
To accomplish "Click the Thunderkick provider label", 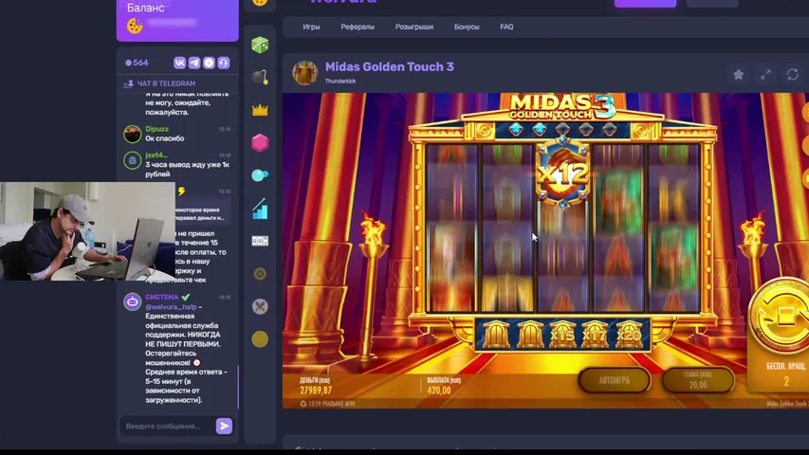I will [340, 81].
